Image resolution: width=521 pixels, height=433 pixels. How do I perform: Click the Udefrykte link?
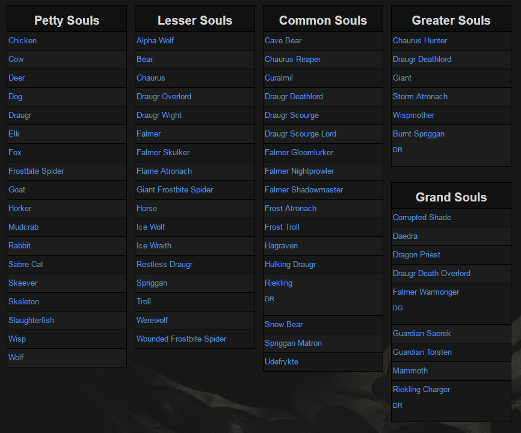pos(282,362)
